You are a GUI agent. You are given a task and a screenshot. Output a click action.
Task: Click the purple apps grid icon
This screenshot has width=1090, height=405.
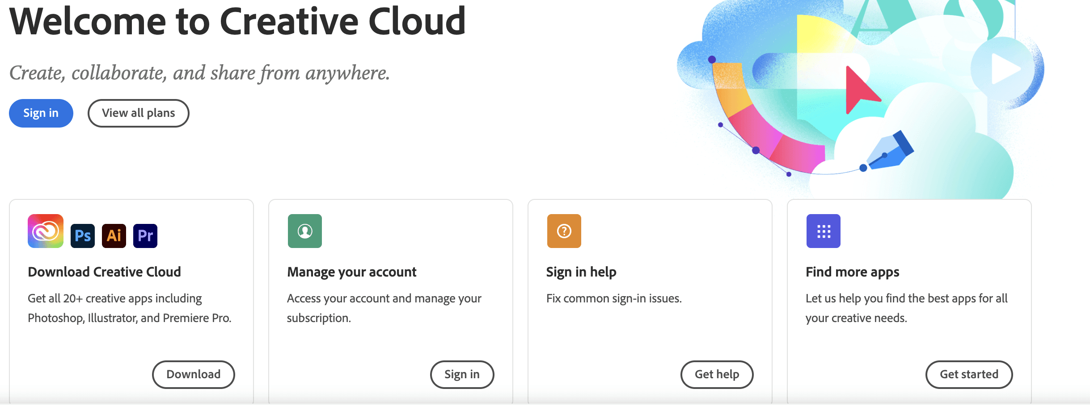click(x=824, y=231)
